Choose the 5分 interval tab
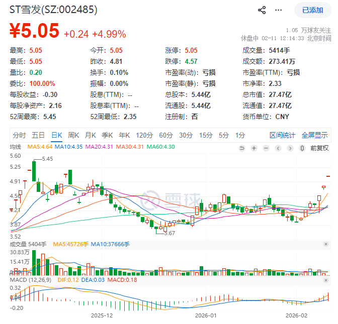This screenshot has width=338, height=324. (223, 135)
